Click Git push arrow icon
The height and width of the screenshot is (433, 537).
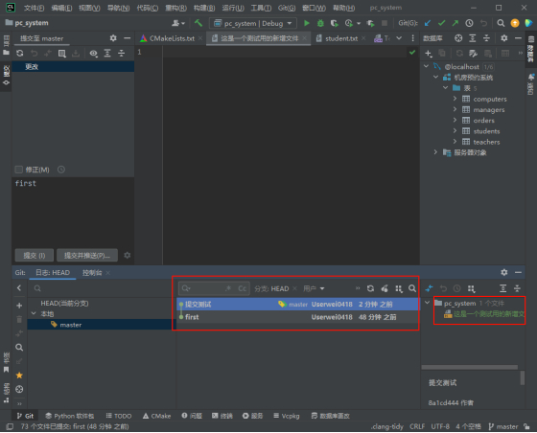coord(455,23)
